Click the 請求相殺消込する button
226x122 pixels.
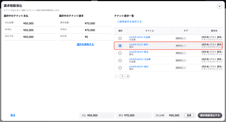click(x=210, y=115)
